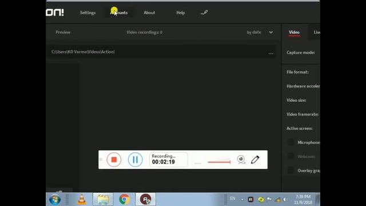
Task: Open the Help menu
Action: (x=181, y=13)
